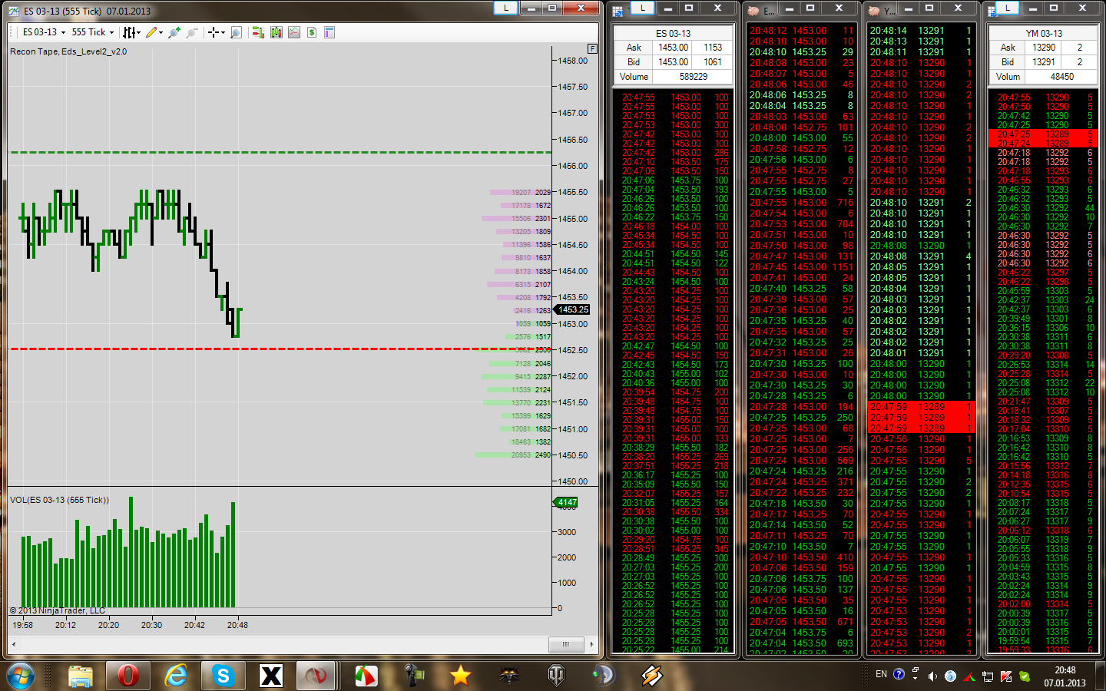Click the YM 03-13 header
The height and width of the screenshot is (691, 1106).
[1044, 33]
